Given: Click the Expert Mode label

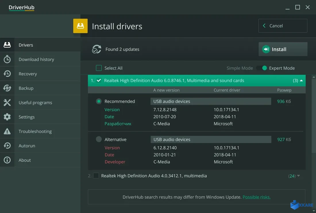Looking at the screenshot, I should (x=282, y=68).
